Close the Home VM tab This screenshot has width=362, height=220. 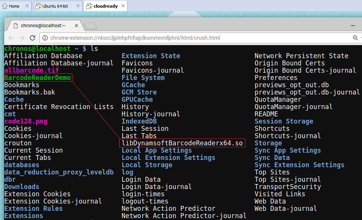(27, 6)
